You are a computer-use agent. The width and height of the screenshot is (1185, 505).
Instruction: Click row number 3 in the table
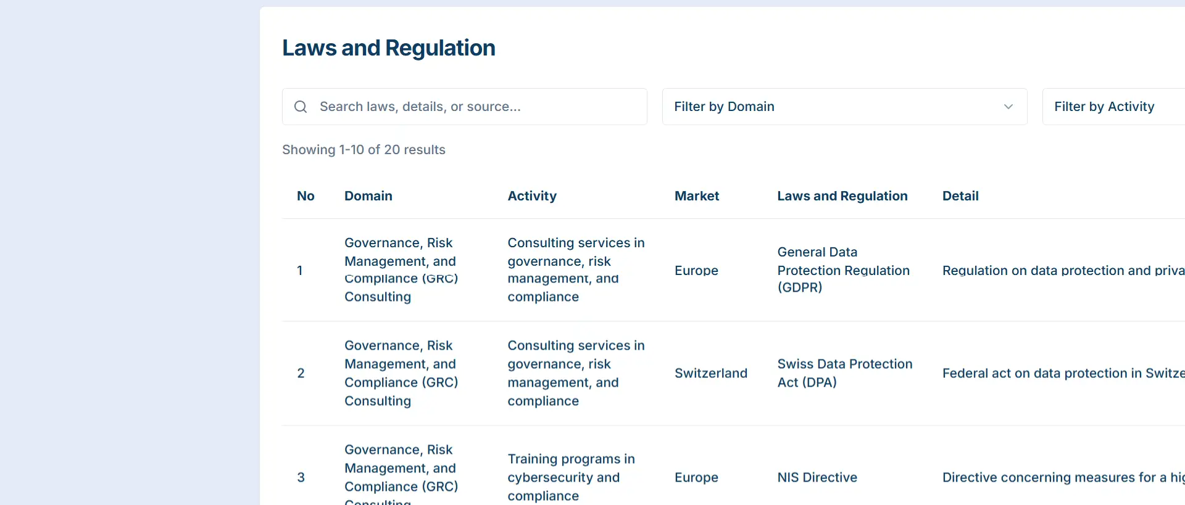(301, 477)
